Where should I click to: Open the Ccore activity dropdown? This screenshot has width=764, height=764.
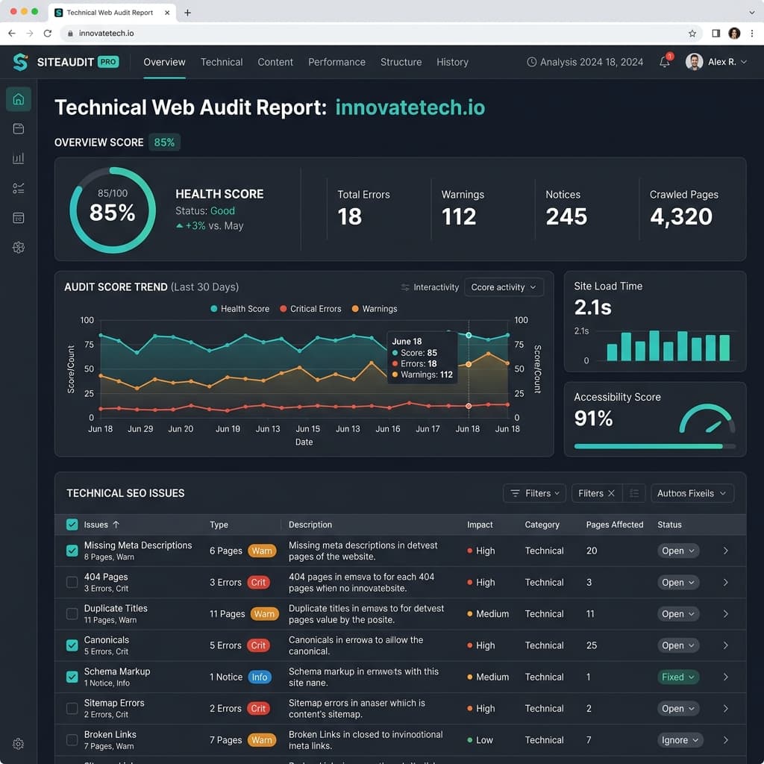504,287
